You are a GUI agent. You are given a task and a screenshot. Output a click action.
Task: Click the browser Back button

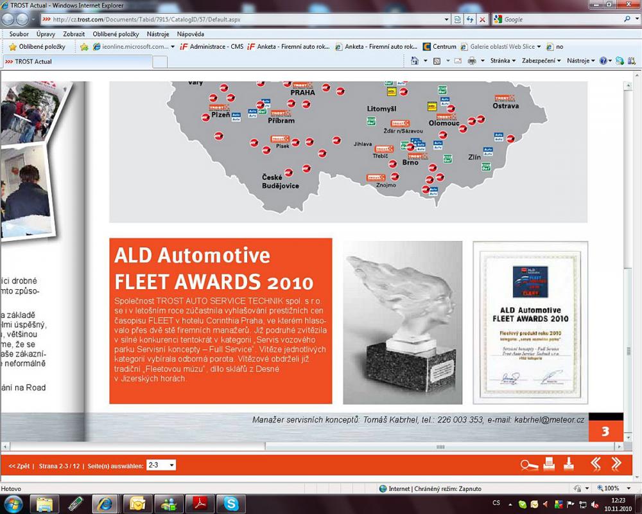(x=8, y=19)
